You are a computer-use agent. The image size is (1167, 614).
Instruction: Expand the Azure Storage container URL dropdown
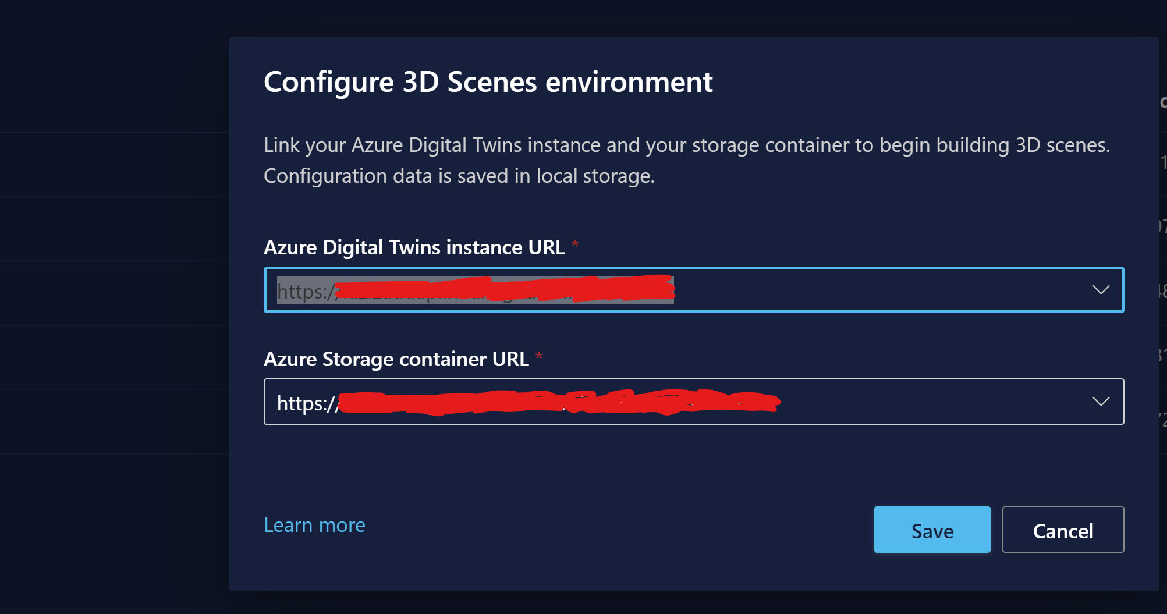click(1101, 402)
